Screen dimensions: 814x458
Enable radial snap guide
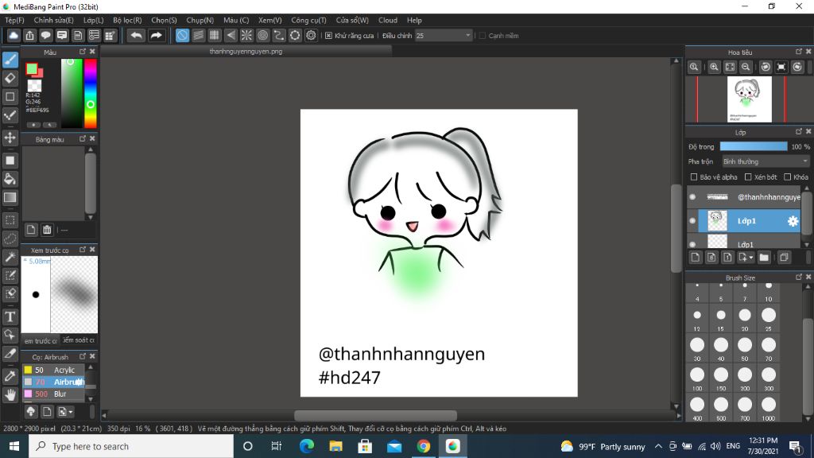pos(246,35)
